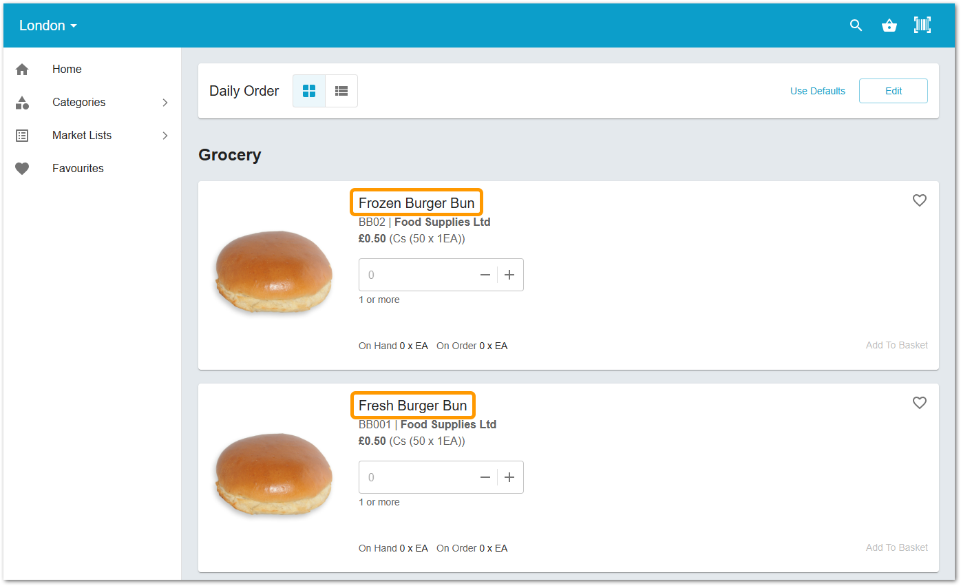
Task: Open the search icon in header
Action: [x=856, y=25]
